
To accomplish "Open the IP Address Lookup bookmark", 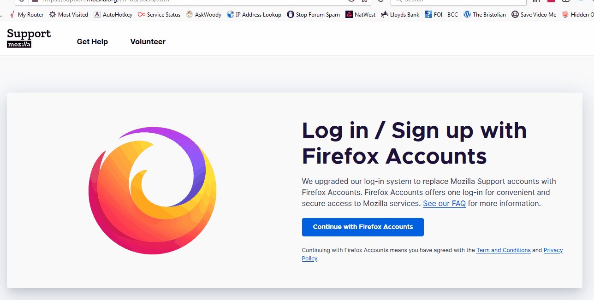I will [254, 15].
